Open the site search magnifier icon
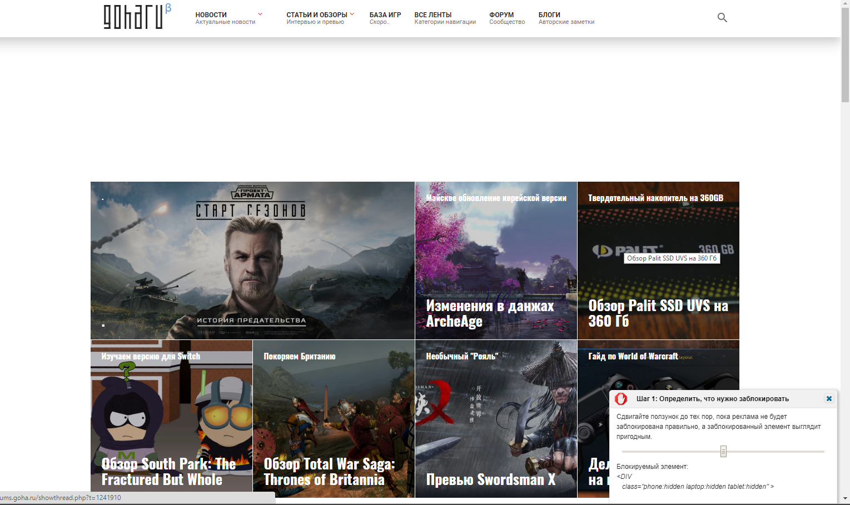 click(x=722, y=18)
